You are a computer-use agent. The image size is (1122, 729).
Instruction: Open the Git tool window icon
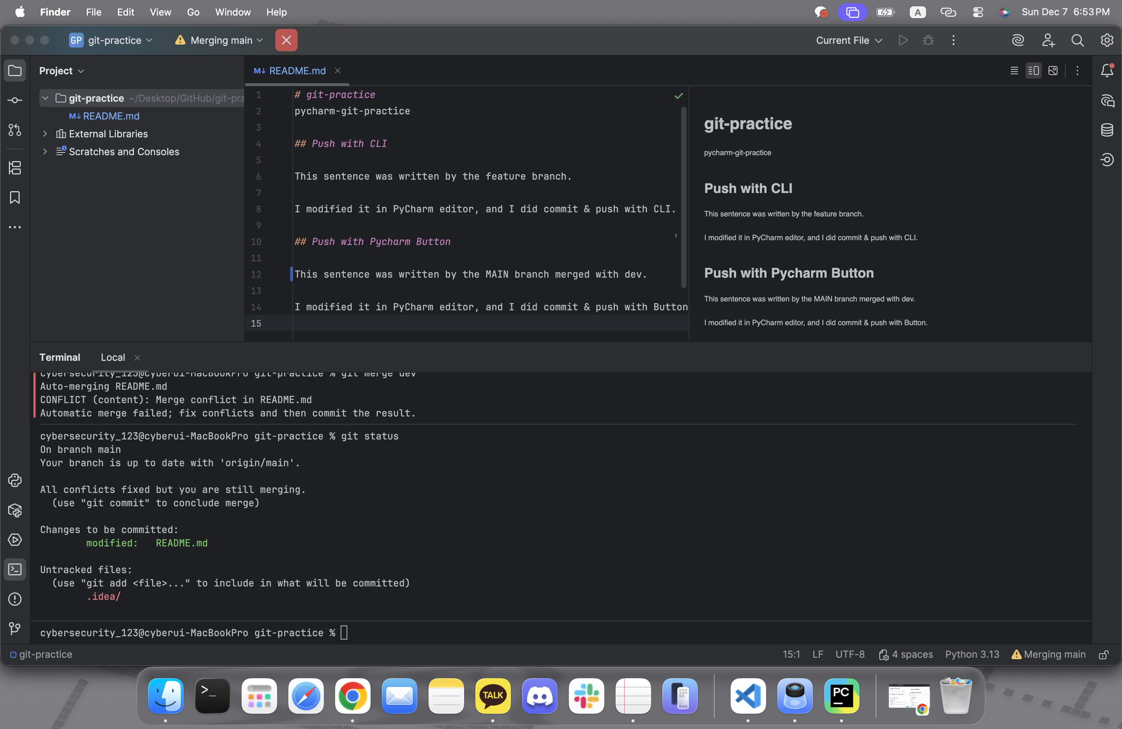pyautogui.click(x=14, y=628)
